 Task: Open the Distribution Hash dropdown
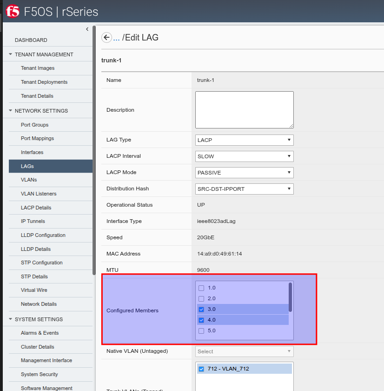coord(244,189)
